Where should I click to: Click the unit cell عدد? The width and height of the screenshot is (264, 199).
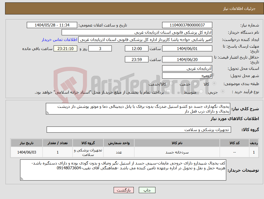119,152
